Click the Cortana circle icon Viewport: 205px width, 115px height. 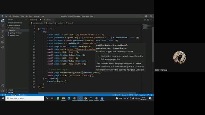click(47, 98)
